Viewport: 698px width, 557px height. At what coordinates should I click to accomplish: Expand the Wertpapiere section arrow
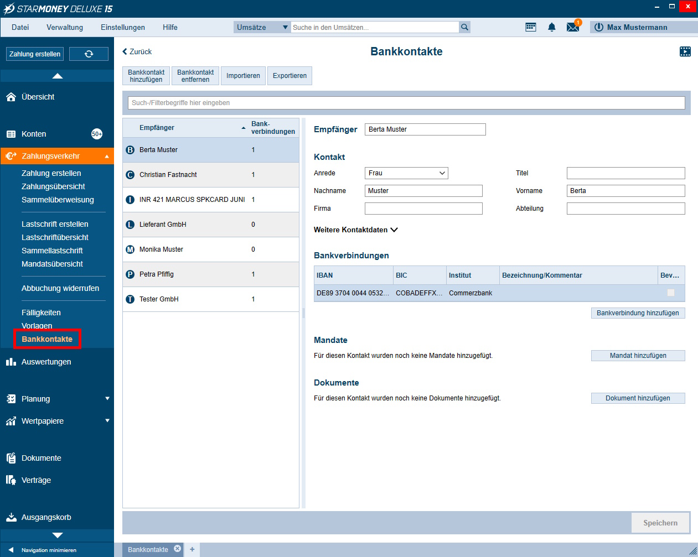(x=107, y=420)
